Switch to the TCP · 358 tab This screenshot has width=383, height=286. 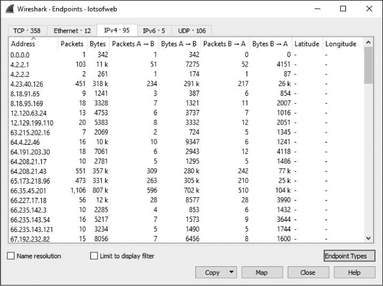(x=27, y=31)
